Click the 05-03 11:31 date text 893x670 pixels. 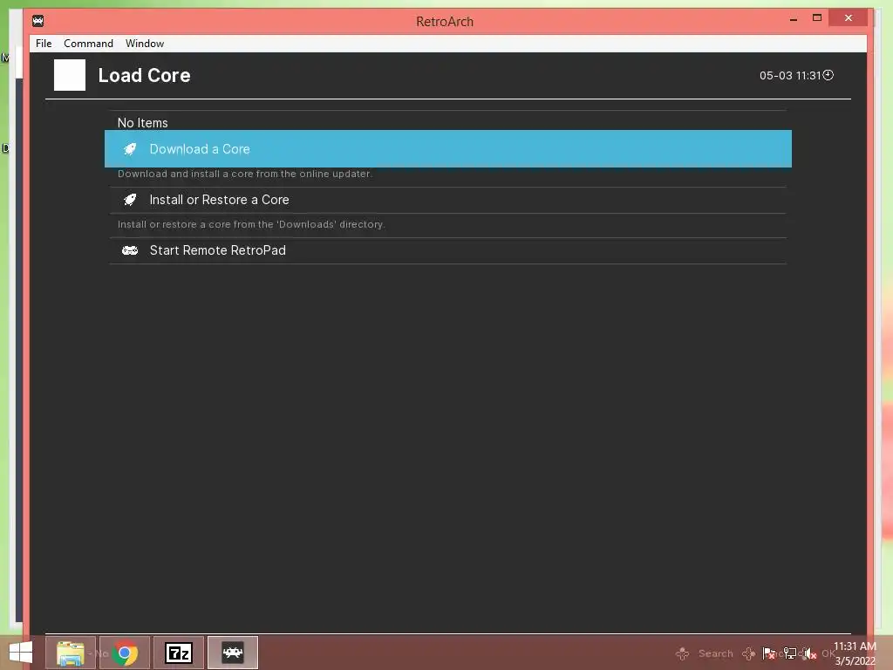[790, 75]
